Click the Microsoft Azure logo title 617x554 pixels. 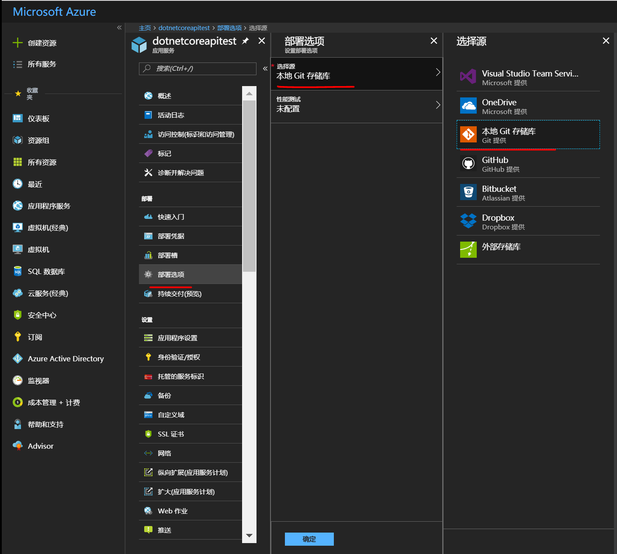tap(54, 12)
